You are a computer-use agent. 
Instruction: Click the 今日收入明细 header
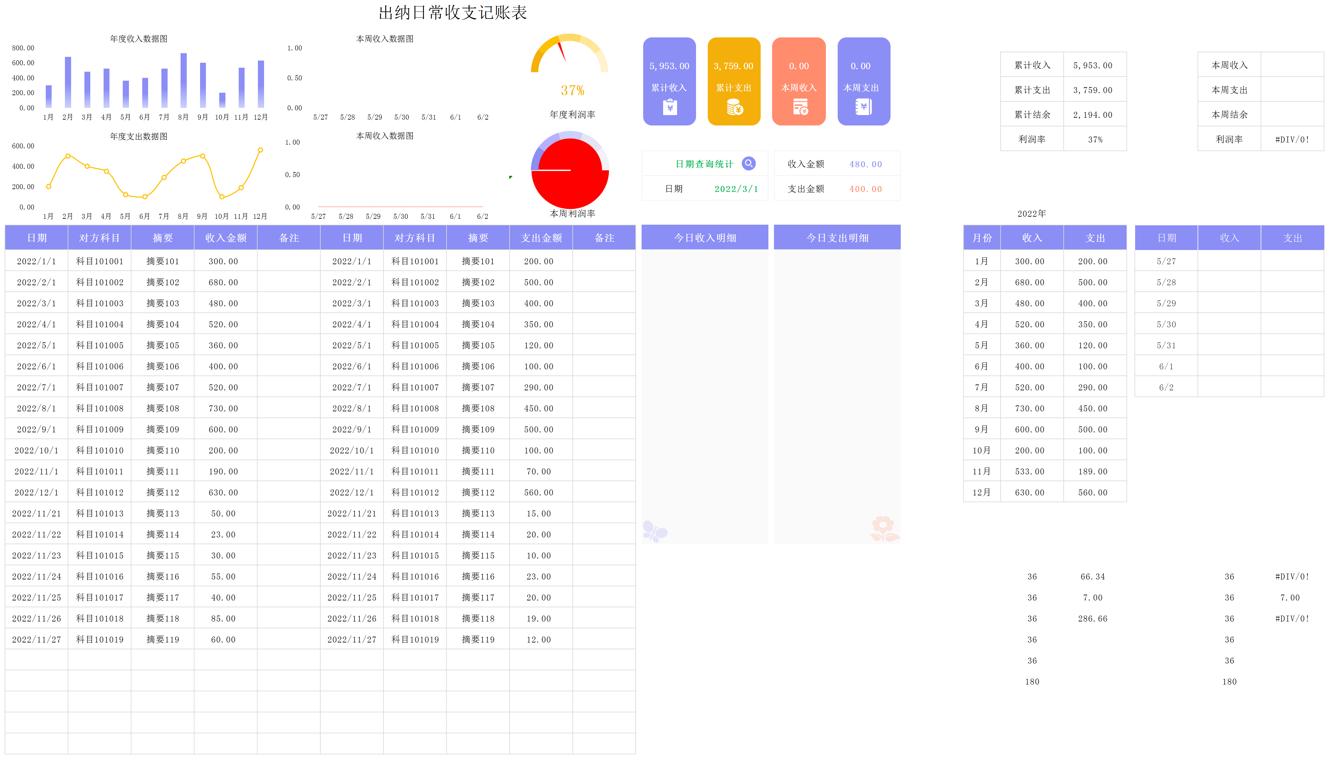coord(705,238)
